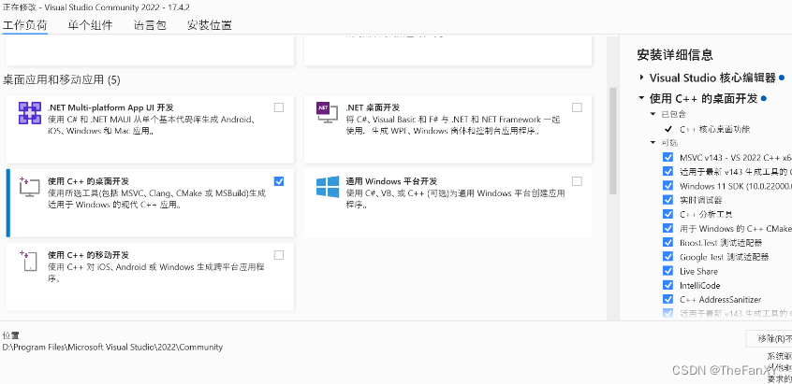Uncheck the C++ 分析工具 component

[x=667, y=214]
